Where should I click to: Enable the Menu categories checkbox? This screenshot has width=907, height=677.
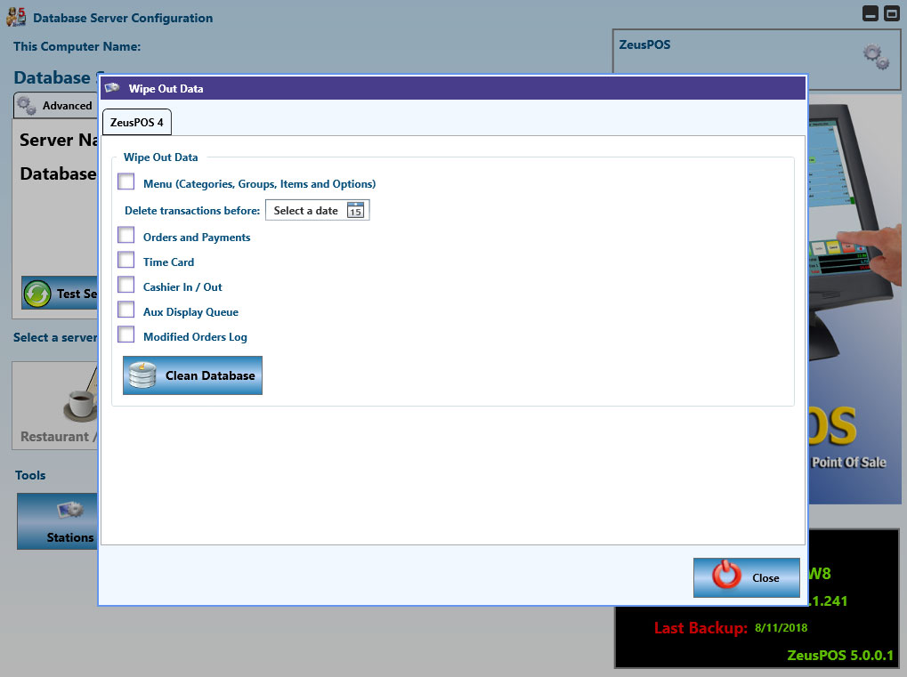pyautogui.click(x=126, y=182)
